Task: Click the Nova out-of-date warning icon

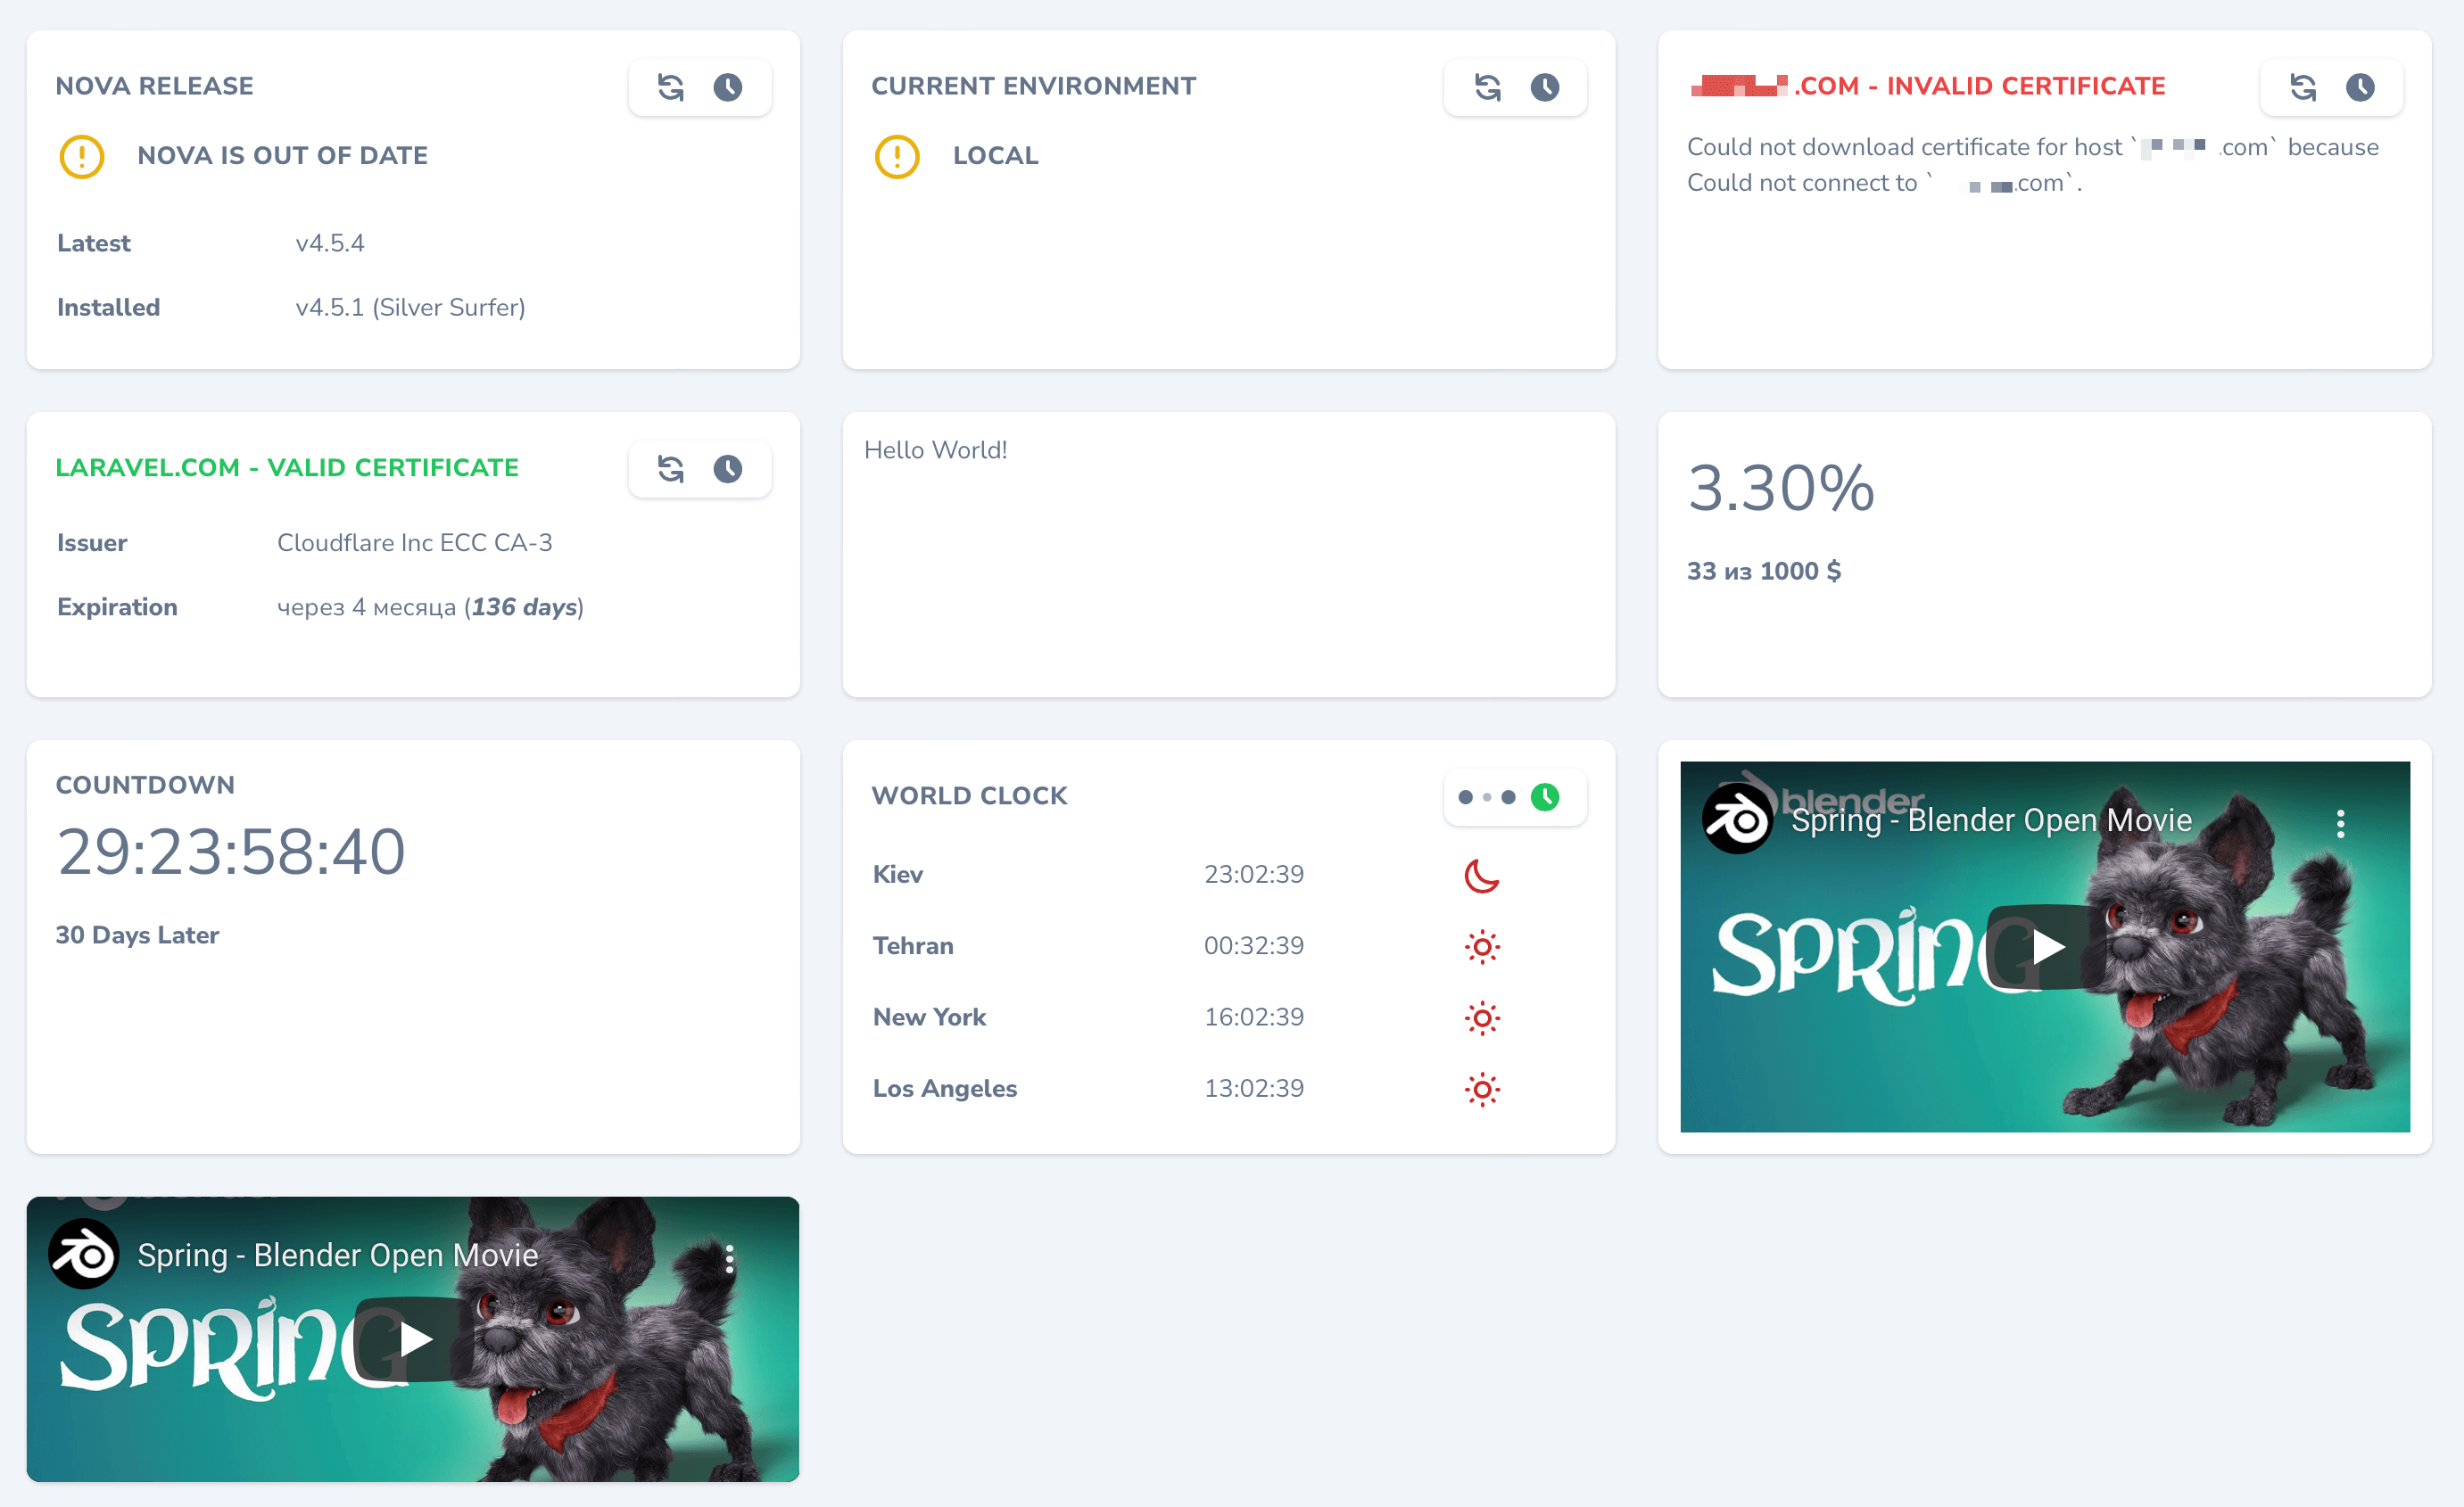Action: coord(82,157)
